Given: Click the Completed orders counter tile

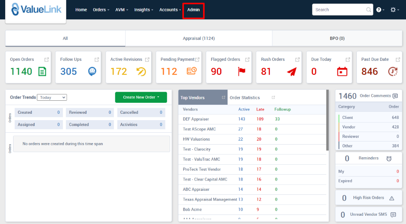Looking at the screenshot, I should point(90,124).
